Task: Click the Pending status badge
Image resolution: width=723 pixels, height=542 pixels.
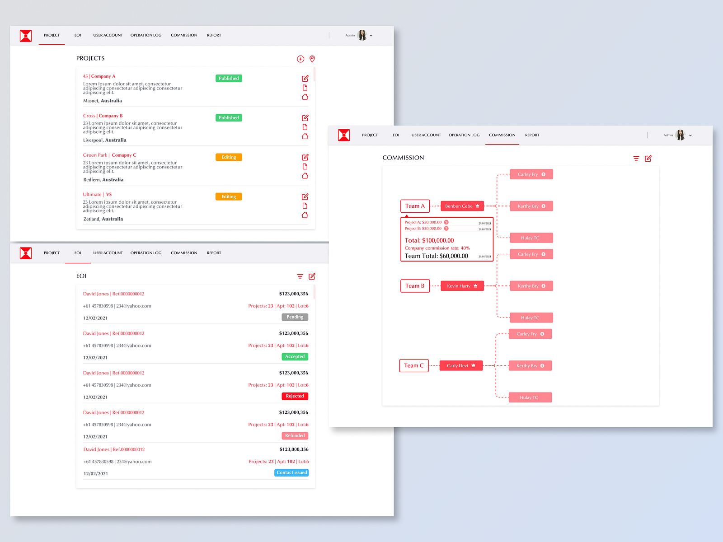Action: point(295,317)
